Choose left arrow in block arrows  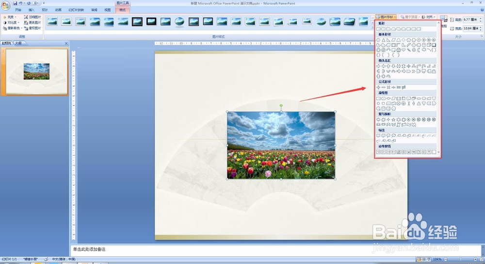[384, 66]
